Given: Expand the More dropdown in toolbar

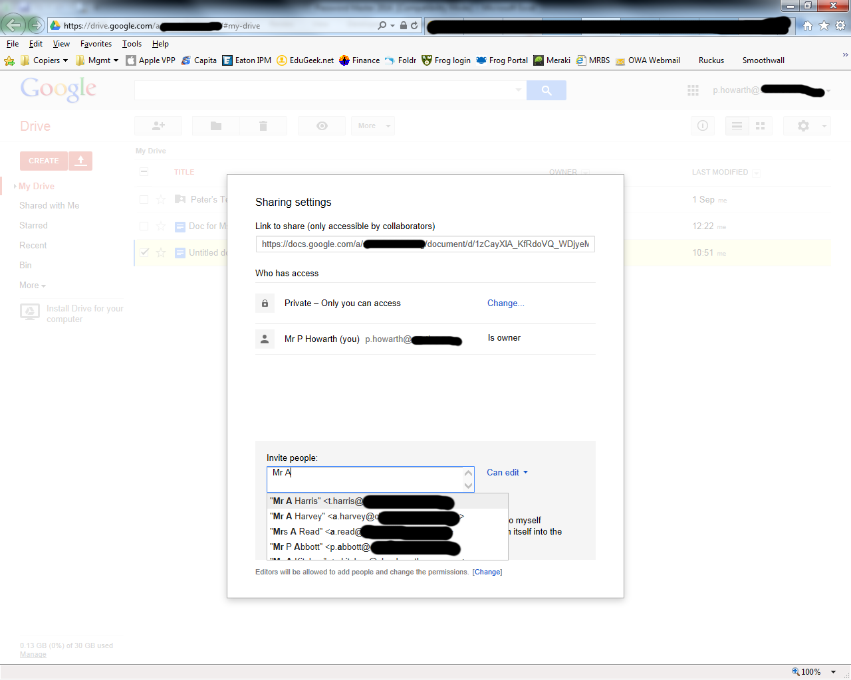Looking at the screenshot, I should 373,126.
